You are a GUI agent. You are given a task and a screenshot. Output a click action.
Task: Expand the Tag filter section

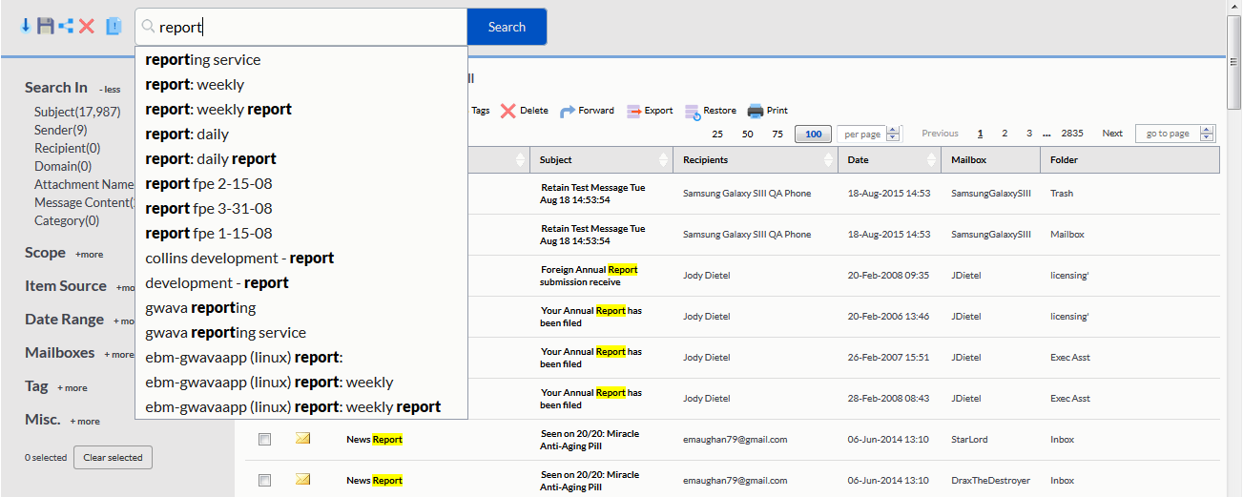click(x=73, y=388)
